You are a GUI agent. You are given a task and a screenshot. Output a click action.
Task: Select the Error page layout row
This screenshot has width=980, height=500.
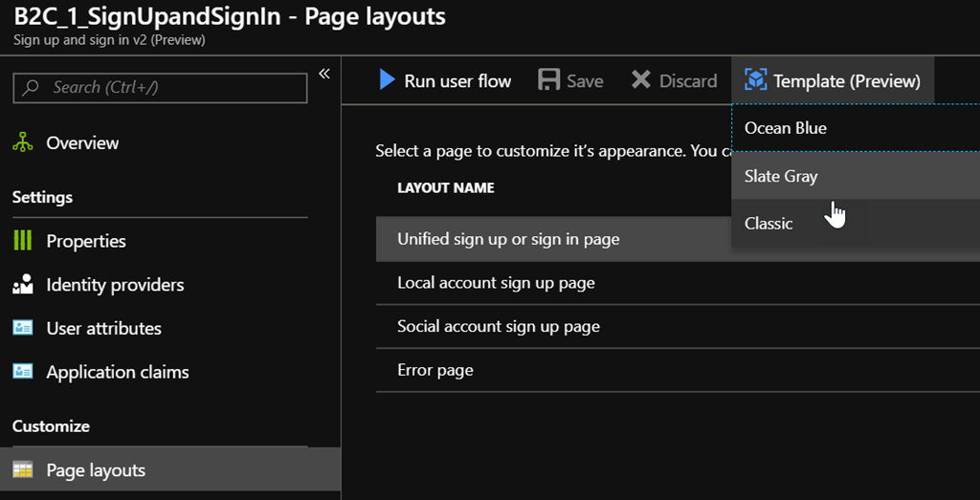[435, 370]
